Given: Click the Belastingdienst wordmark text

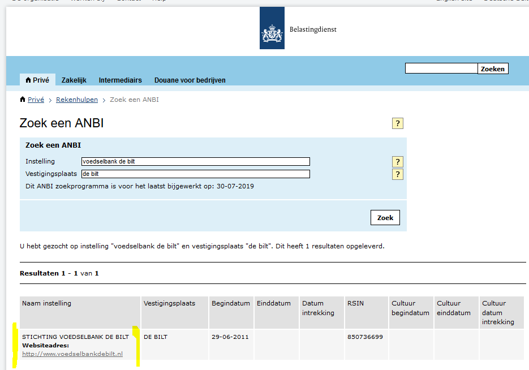Looking at the screenshot, I should [x=313, y=29].
